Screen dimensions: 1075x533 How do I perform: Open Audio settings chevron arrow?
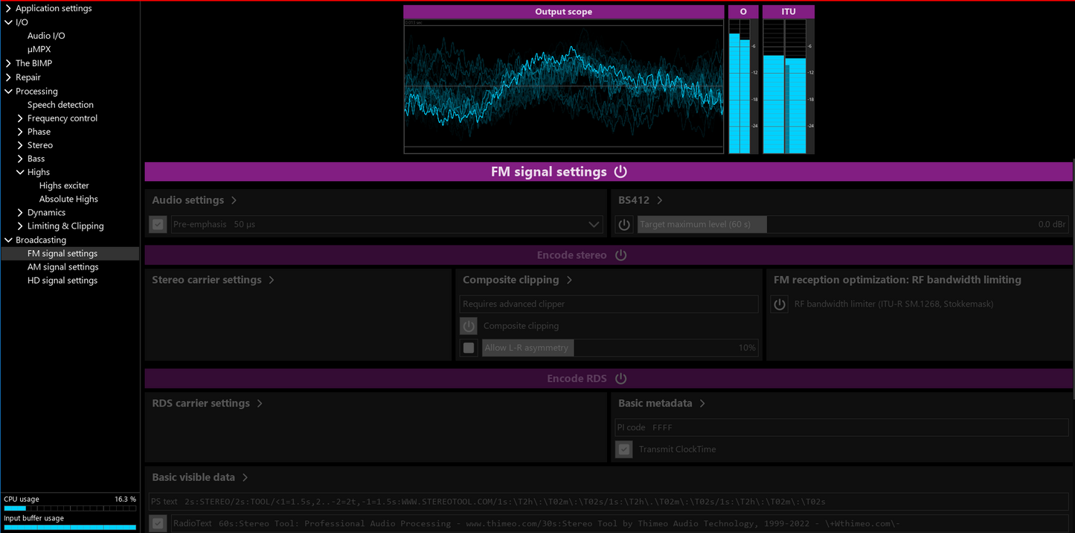click(x=234, y=200)
